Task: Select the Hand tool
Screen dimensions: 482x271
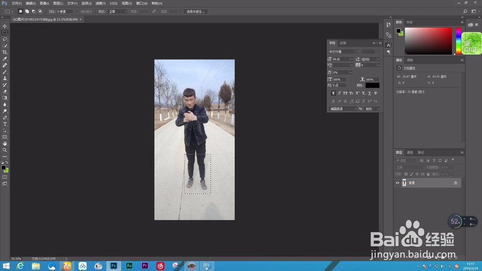Action: (x=5, y=143)
